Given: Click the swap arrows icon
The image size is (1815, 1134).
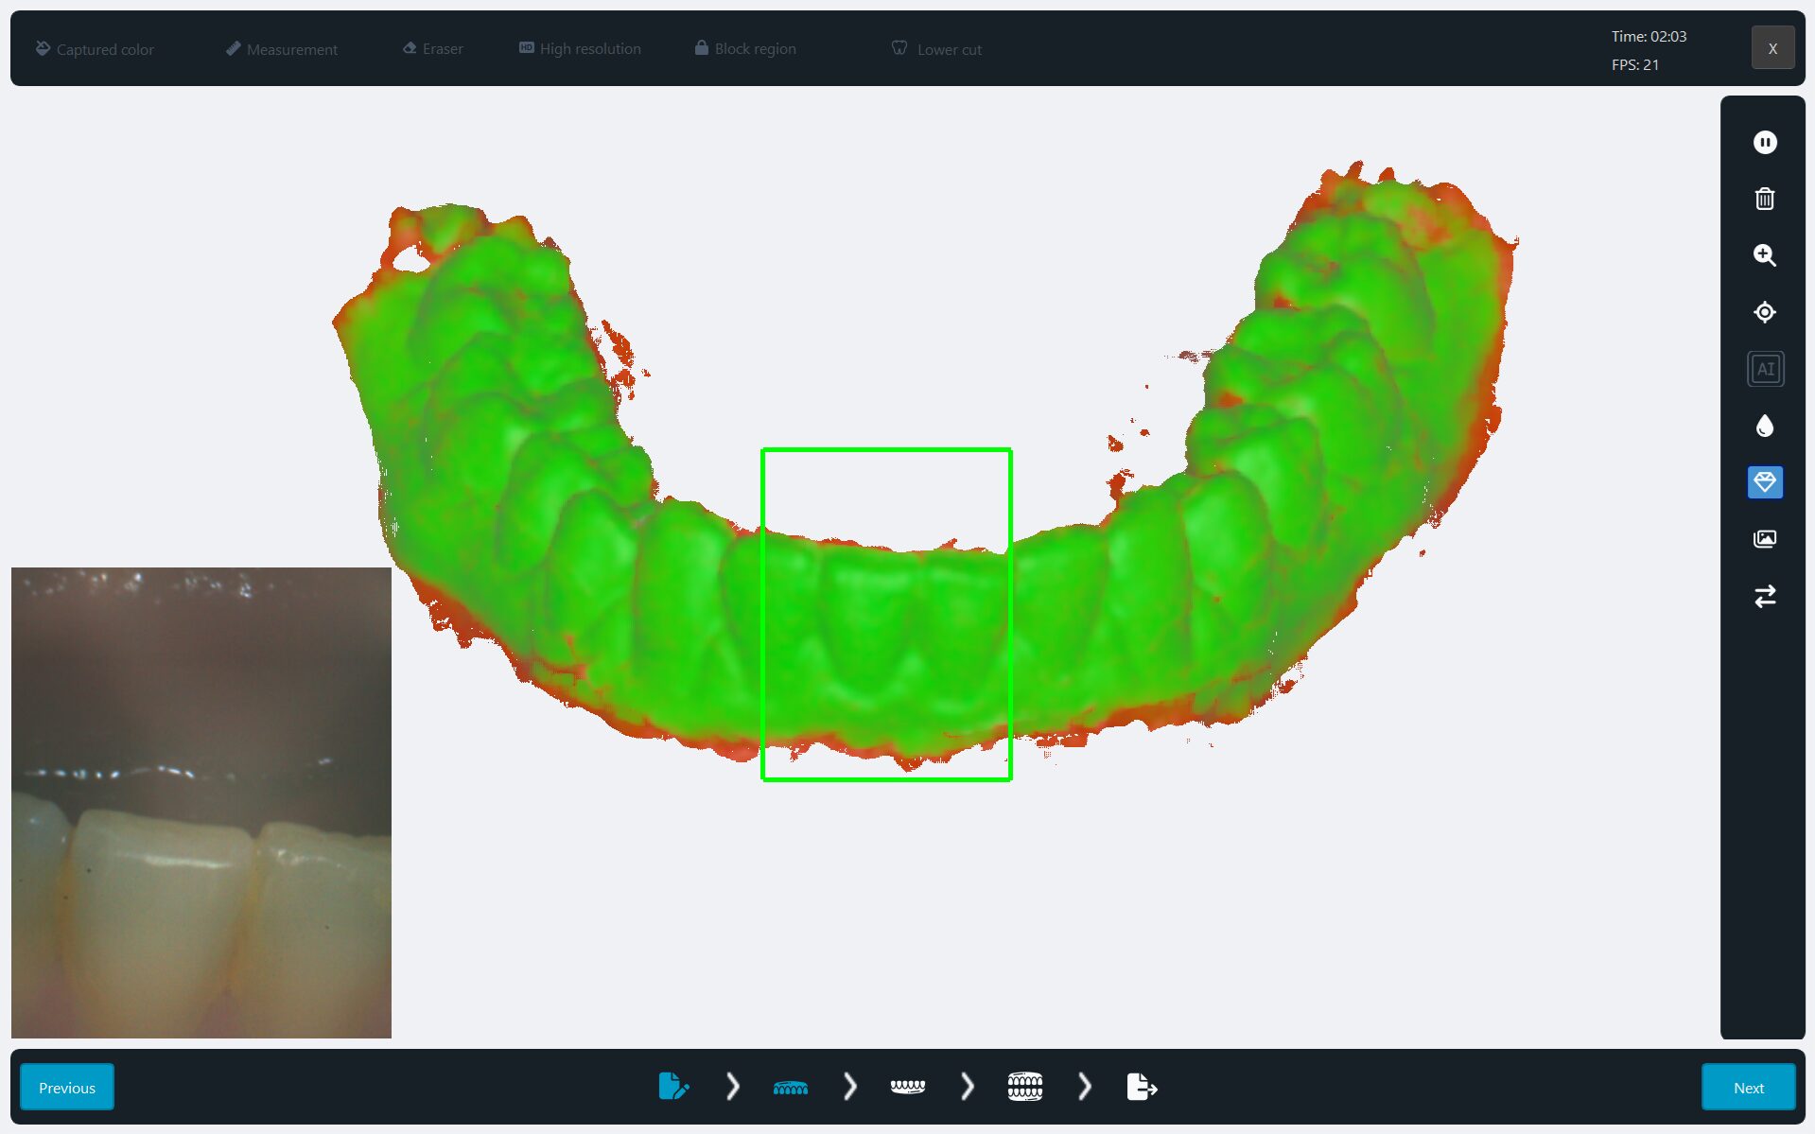Looking at the screenshot, I should (1764, 596).
